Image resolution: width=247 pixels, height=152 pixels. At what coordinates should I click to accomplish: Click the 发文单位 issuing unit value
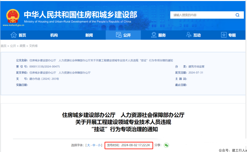coord(60,73)
